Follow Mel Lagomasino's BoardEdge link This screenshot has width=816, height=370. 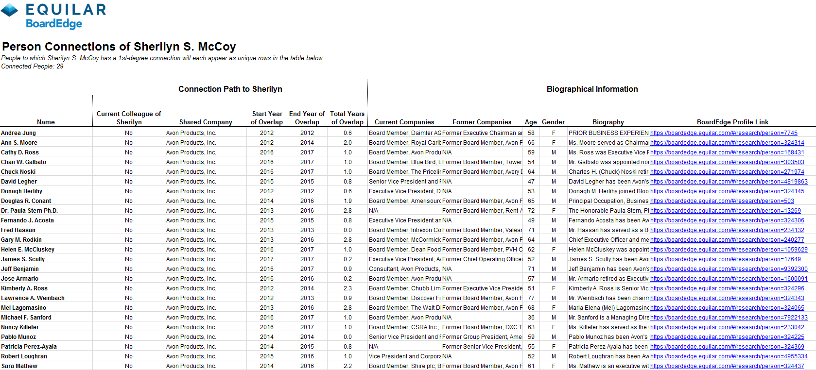tap(727, 308)
